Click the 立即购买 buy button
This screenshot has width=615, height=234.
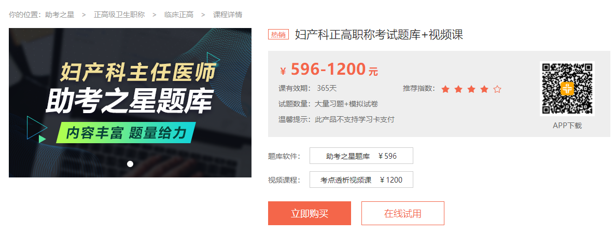[x=310, y=213]
